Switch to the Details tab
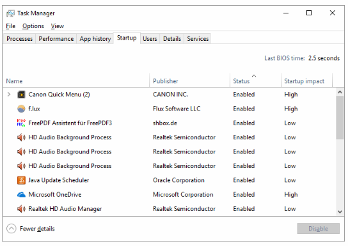Viewport: 348px width, 246px height. tap(172, 39)
